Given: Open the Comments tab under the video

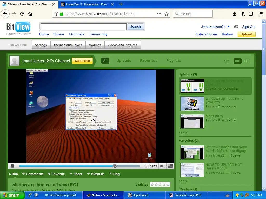Looking at the screenshot, I should point(33,174).
